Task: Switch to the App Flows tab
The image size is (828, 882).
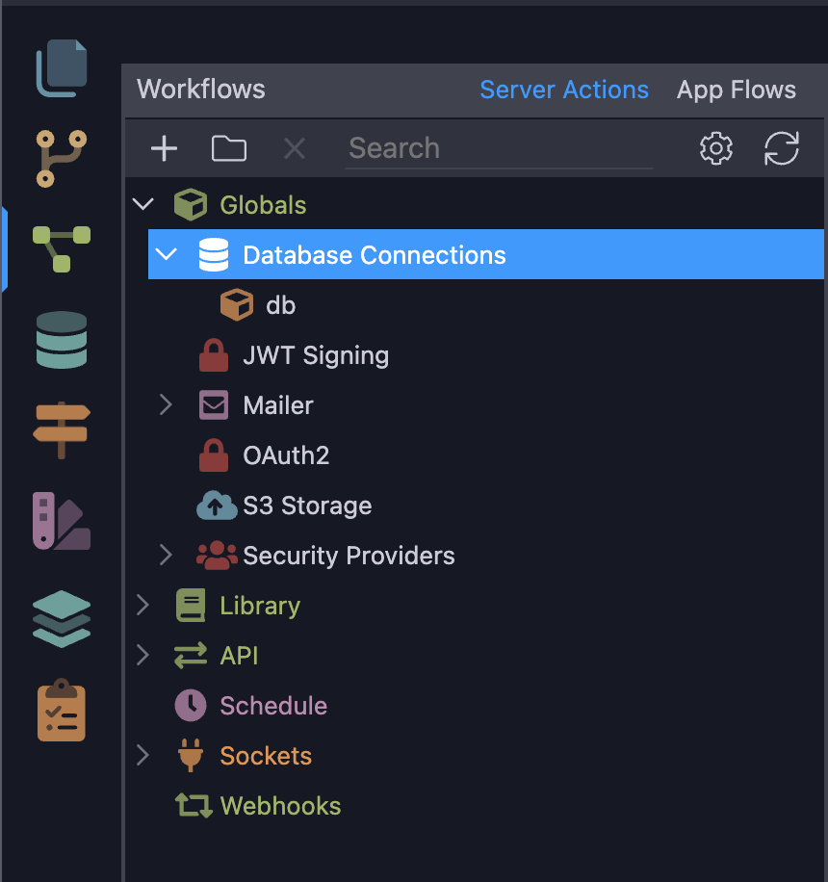Action: tap(736, 90)
